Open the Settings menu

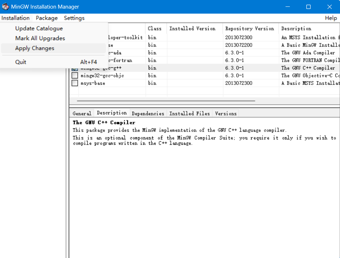tap(74, 18)
